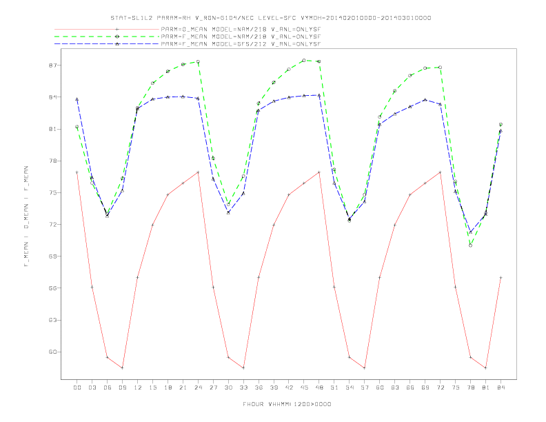546x422 pixels.
Task: Click the x-axis tick label 48
Action: click(x=319, y=388)
